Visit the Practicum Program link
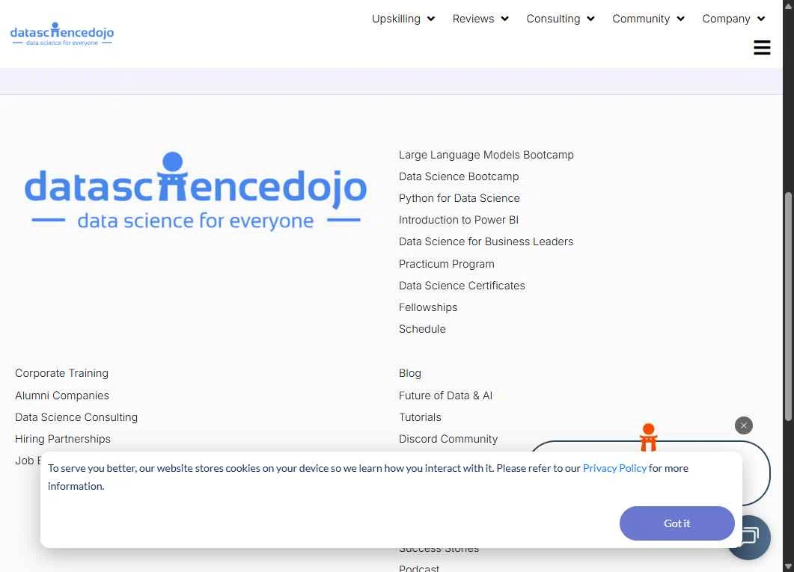 tap(446, 264)
